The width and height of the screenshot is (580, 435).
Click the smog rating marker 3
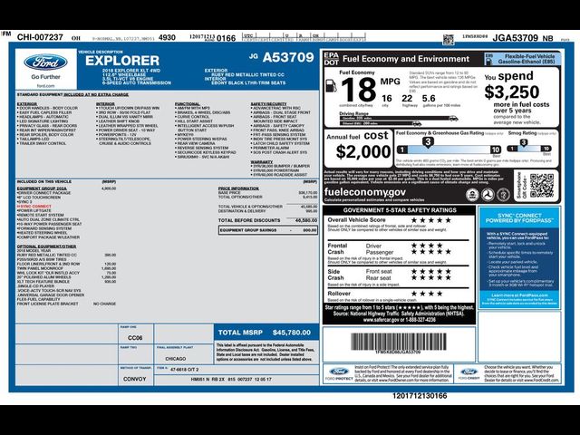pos(524,142)
